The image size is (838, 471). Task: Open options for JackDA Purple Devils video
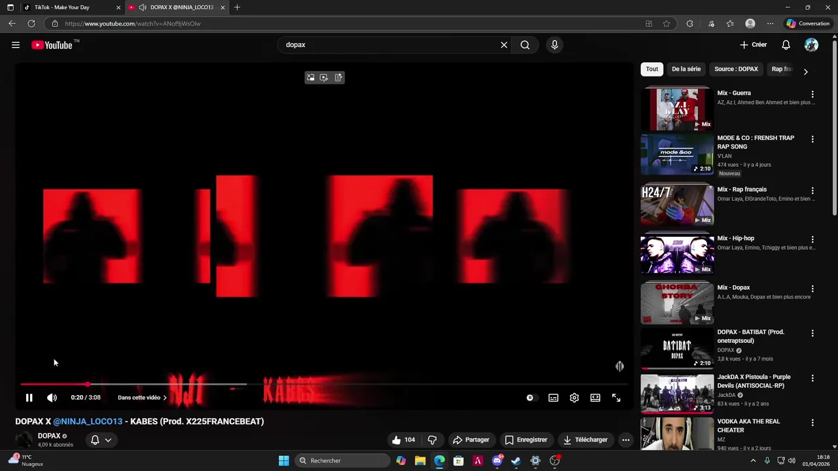(812, 379)
